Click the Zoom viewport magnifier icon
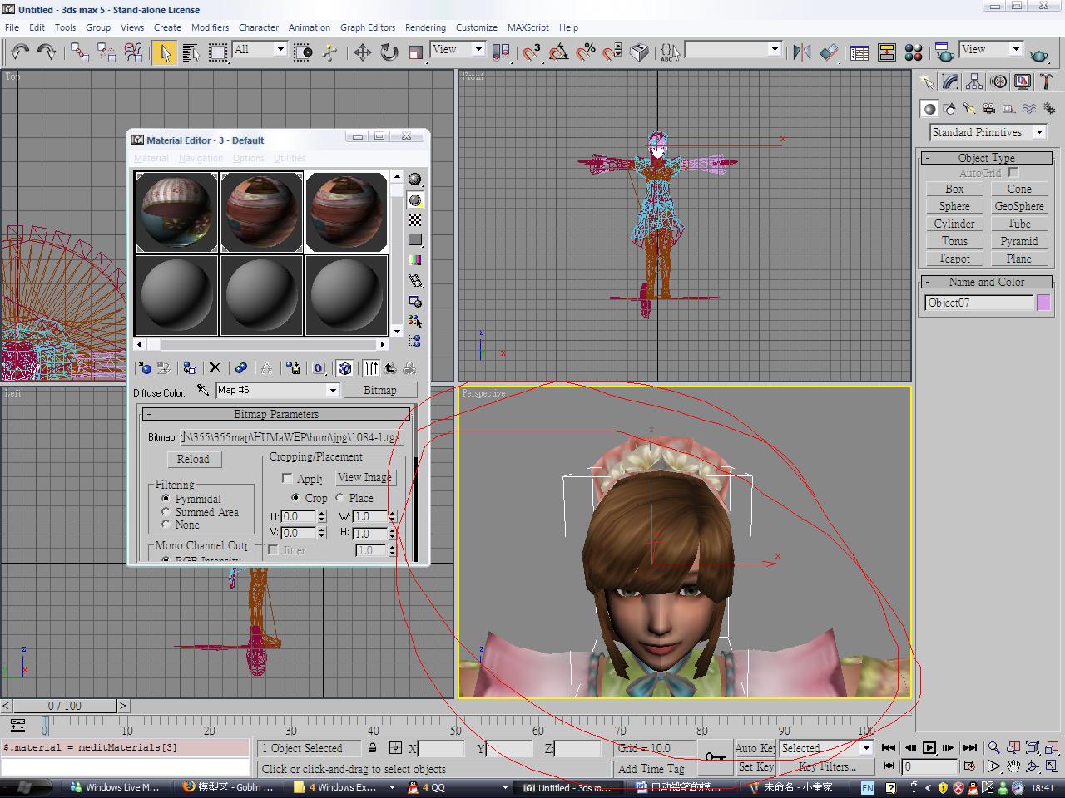 point(993,748)
